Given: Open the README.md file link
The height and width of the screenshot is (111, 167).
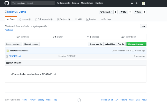Looking at the screenshot, I should 15,56.
